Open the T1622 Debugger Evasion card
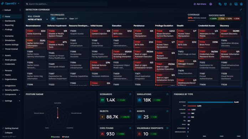Screen dimensions: 248x139 coord(187,63)
